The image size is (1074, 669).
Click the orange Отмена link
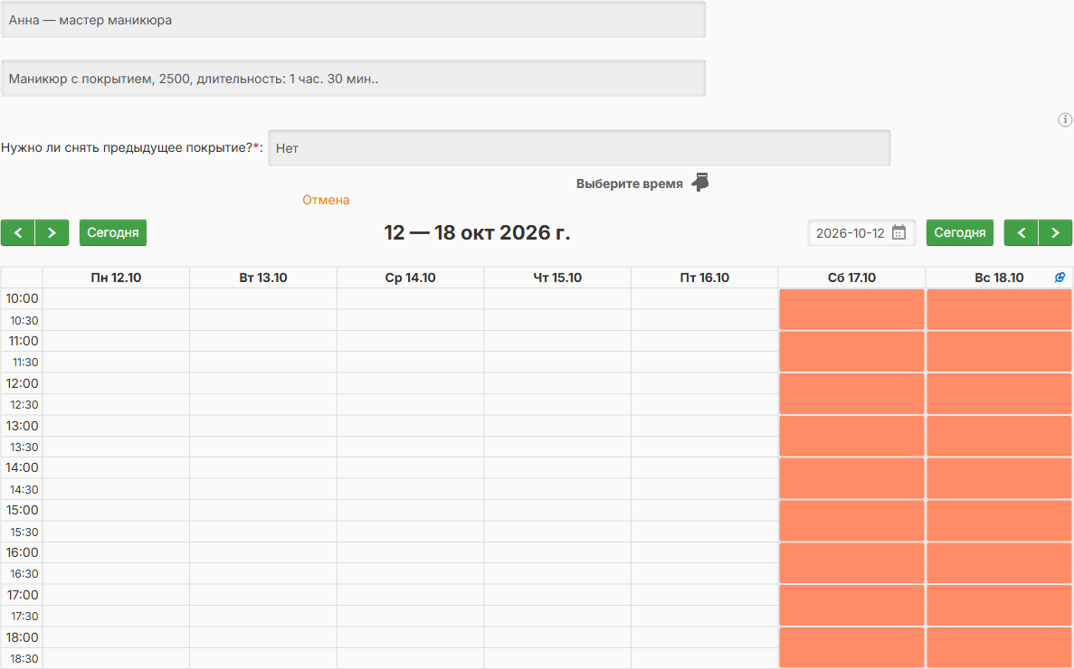pyautogui.click(x=326, y=200)
